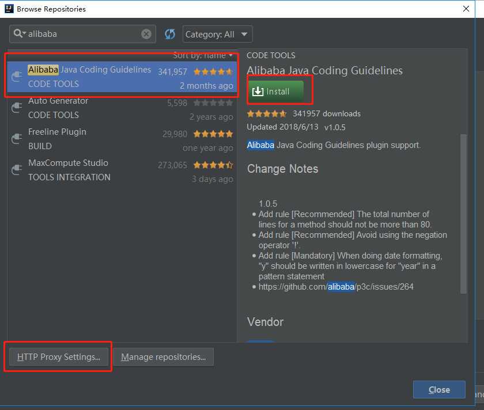Open HTTP Proxy Settings
The height and width of the screenshot is (410, 484).
tap(59, 357)
